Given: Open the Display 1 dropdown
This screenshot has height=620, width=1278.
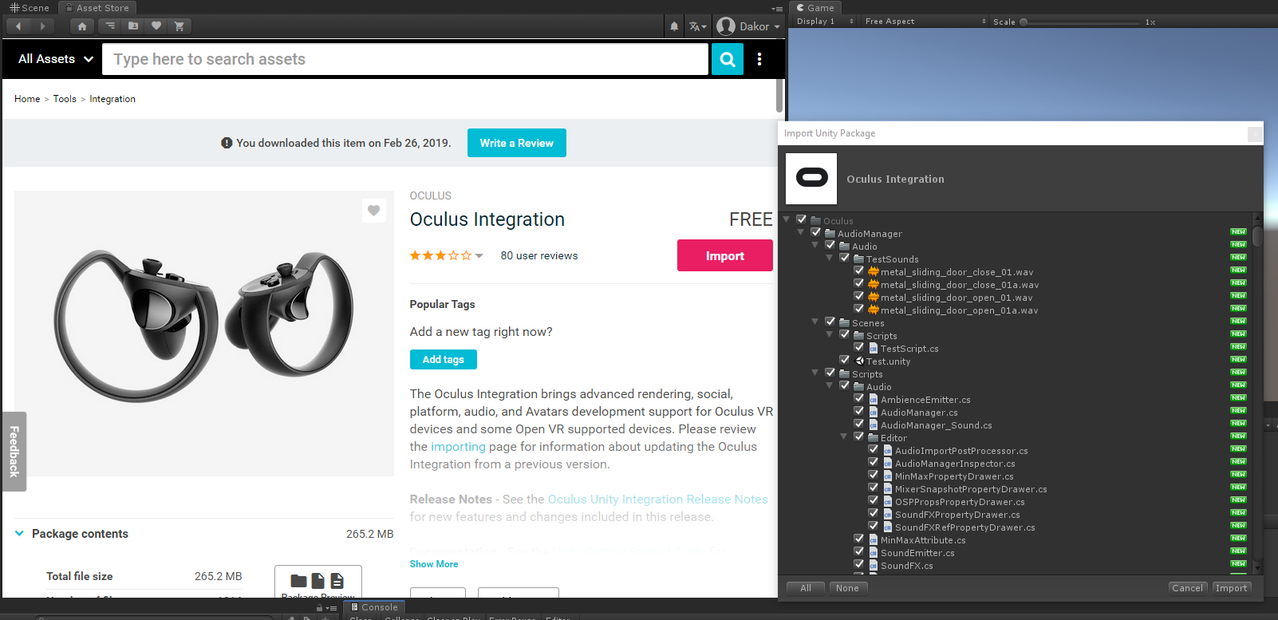Looking at the screenshot, I should coord(825,22).
